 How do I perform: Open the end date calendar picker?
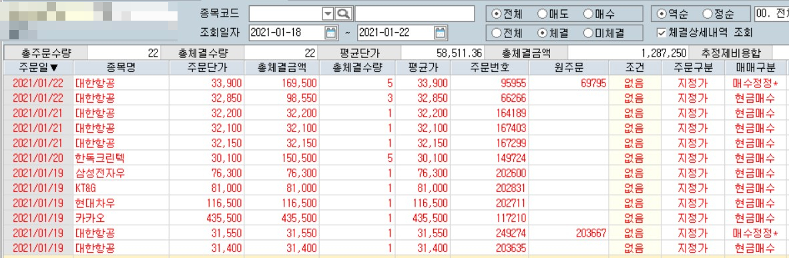click(440, 33)
